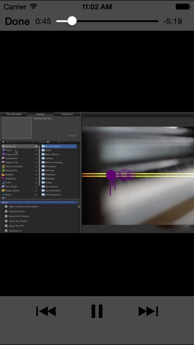
Task: Skip back with the previous track button
Action: [46, 311]
